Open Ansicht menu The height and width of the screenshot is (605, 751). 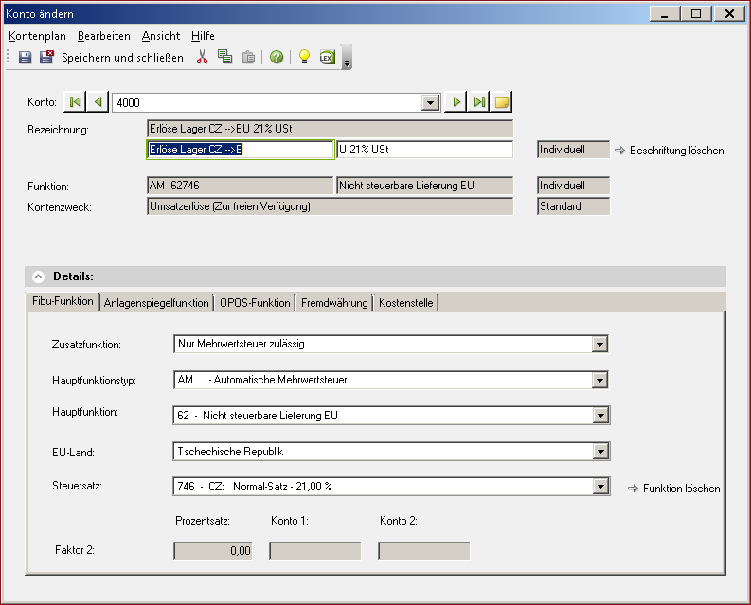(161, 36)
